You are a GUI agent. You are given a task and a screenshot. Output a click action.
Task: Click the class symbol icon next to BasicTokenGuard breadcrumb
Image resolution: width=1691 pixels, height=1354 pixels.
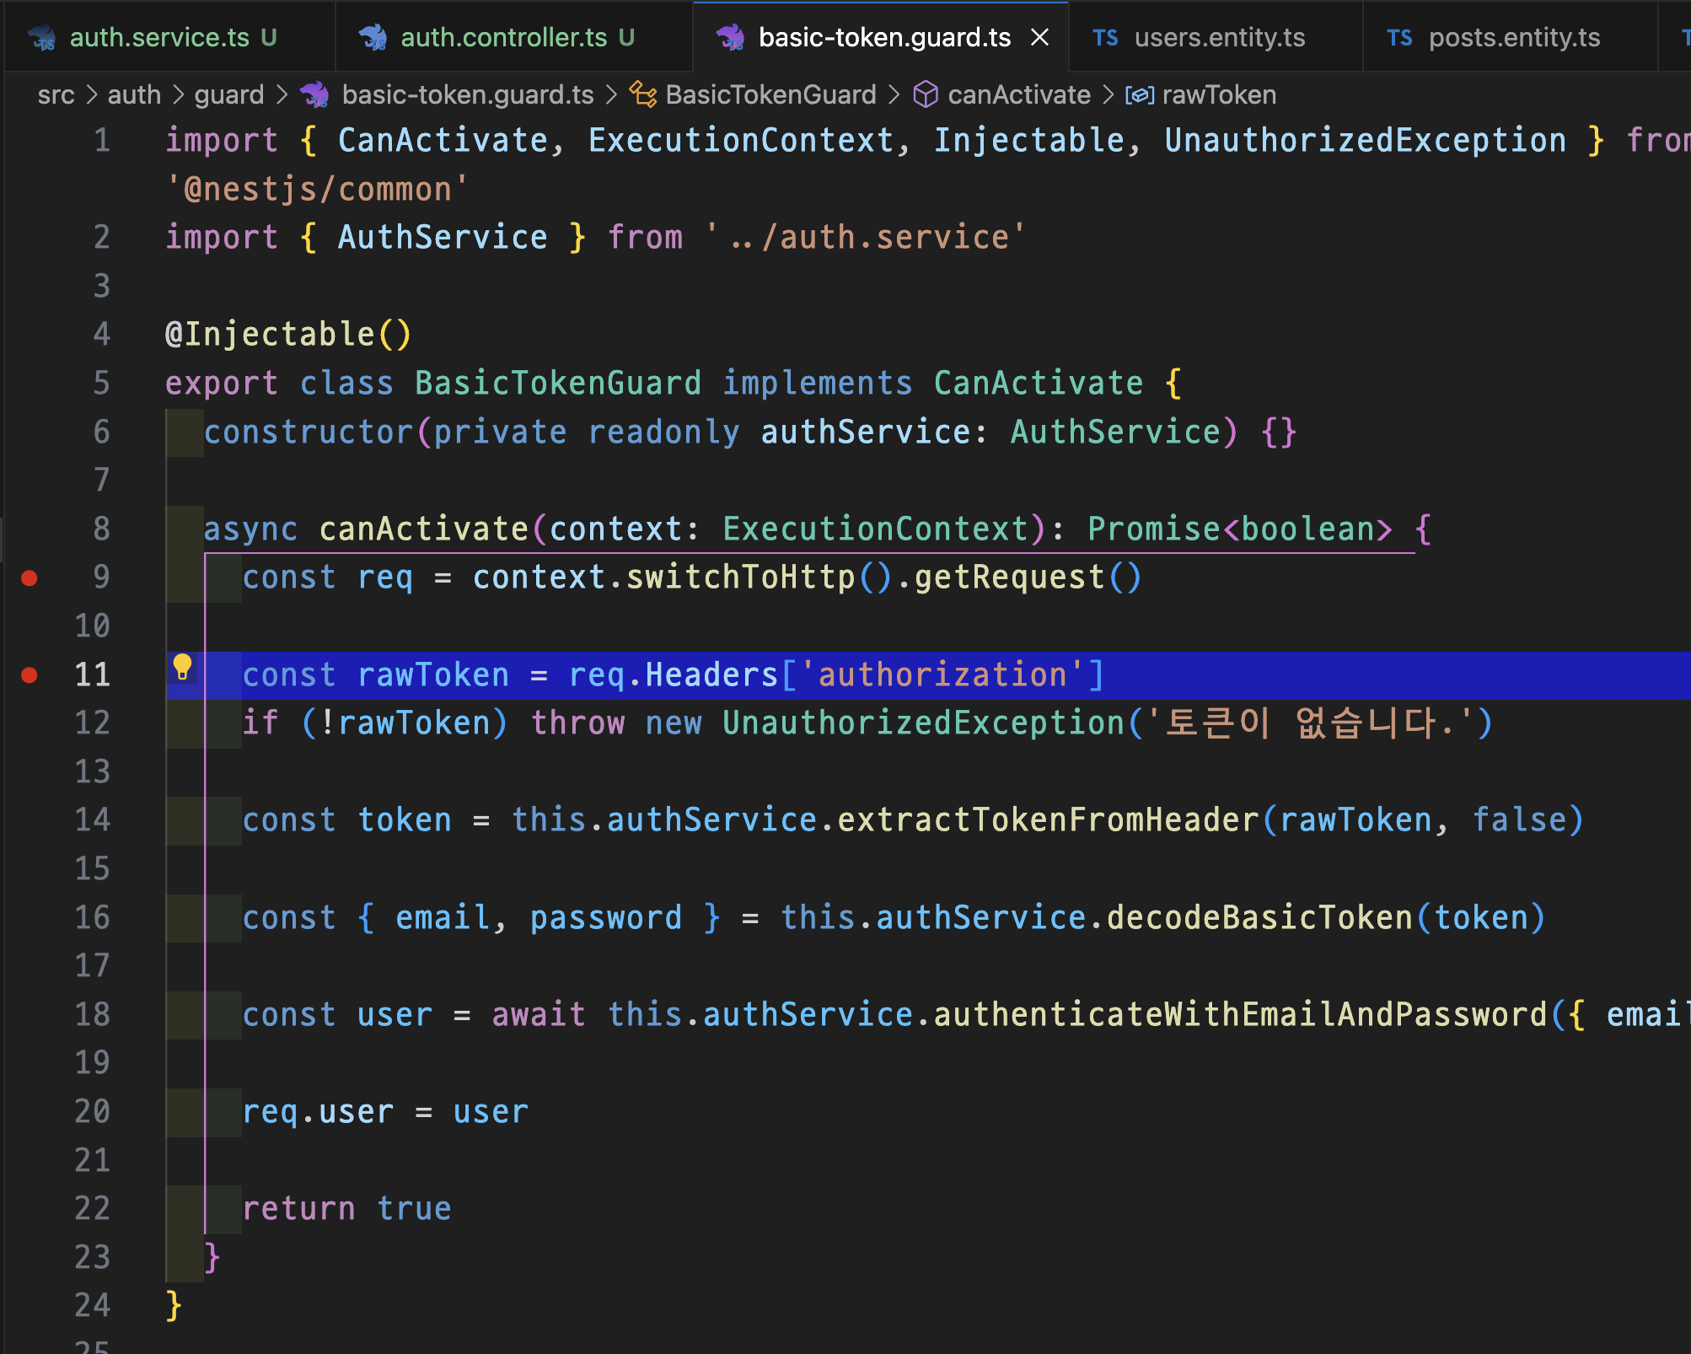click(x=643, y=94)
